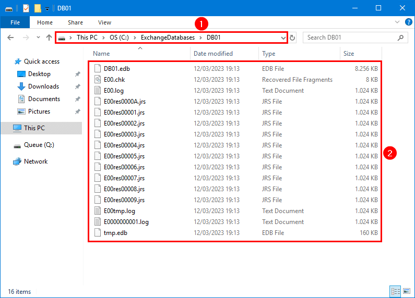Refresh the DB01 folder view
The width and height of the screenshot is (415, 298).
[x=292, y=38]
